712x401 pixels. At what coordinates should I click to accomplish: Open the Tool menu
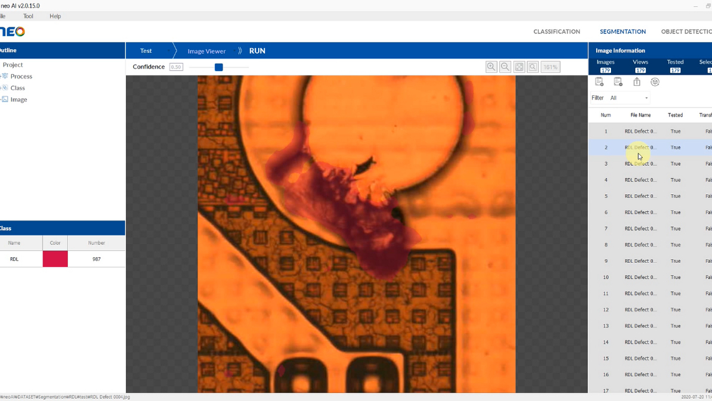pyautogui.click(x=28, y=16)
